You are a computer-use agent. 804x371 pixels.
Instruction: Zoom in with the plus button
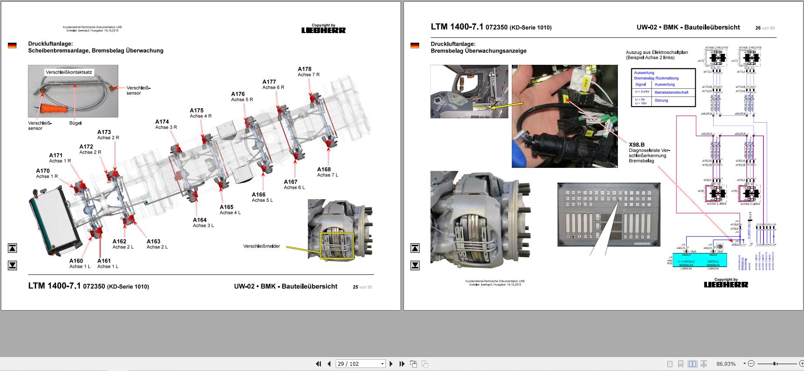click(x=801, y=364)
